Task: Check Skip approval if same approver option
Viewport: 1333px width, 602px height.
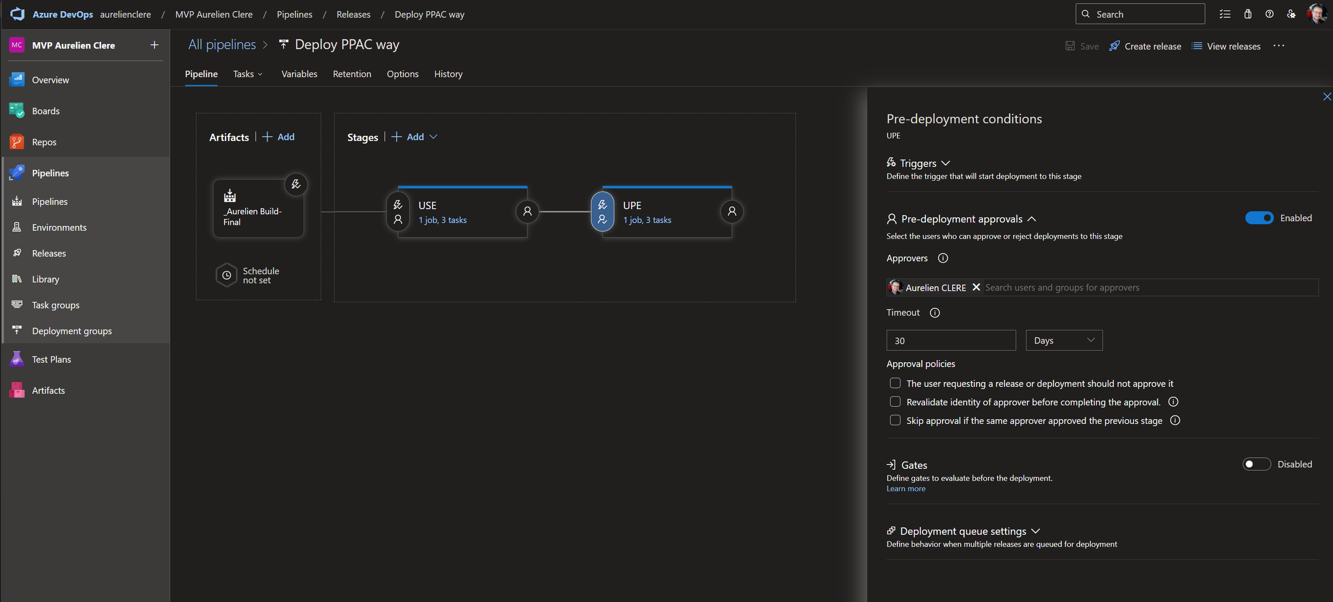Action: (895, 420)
